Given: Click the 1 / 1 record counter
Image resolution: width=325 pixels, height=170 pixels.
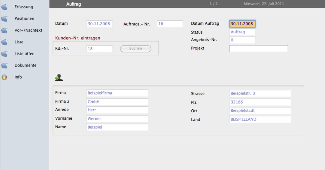Looking at the screenshot, I should pos(214,4).
